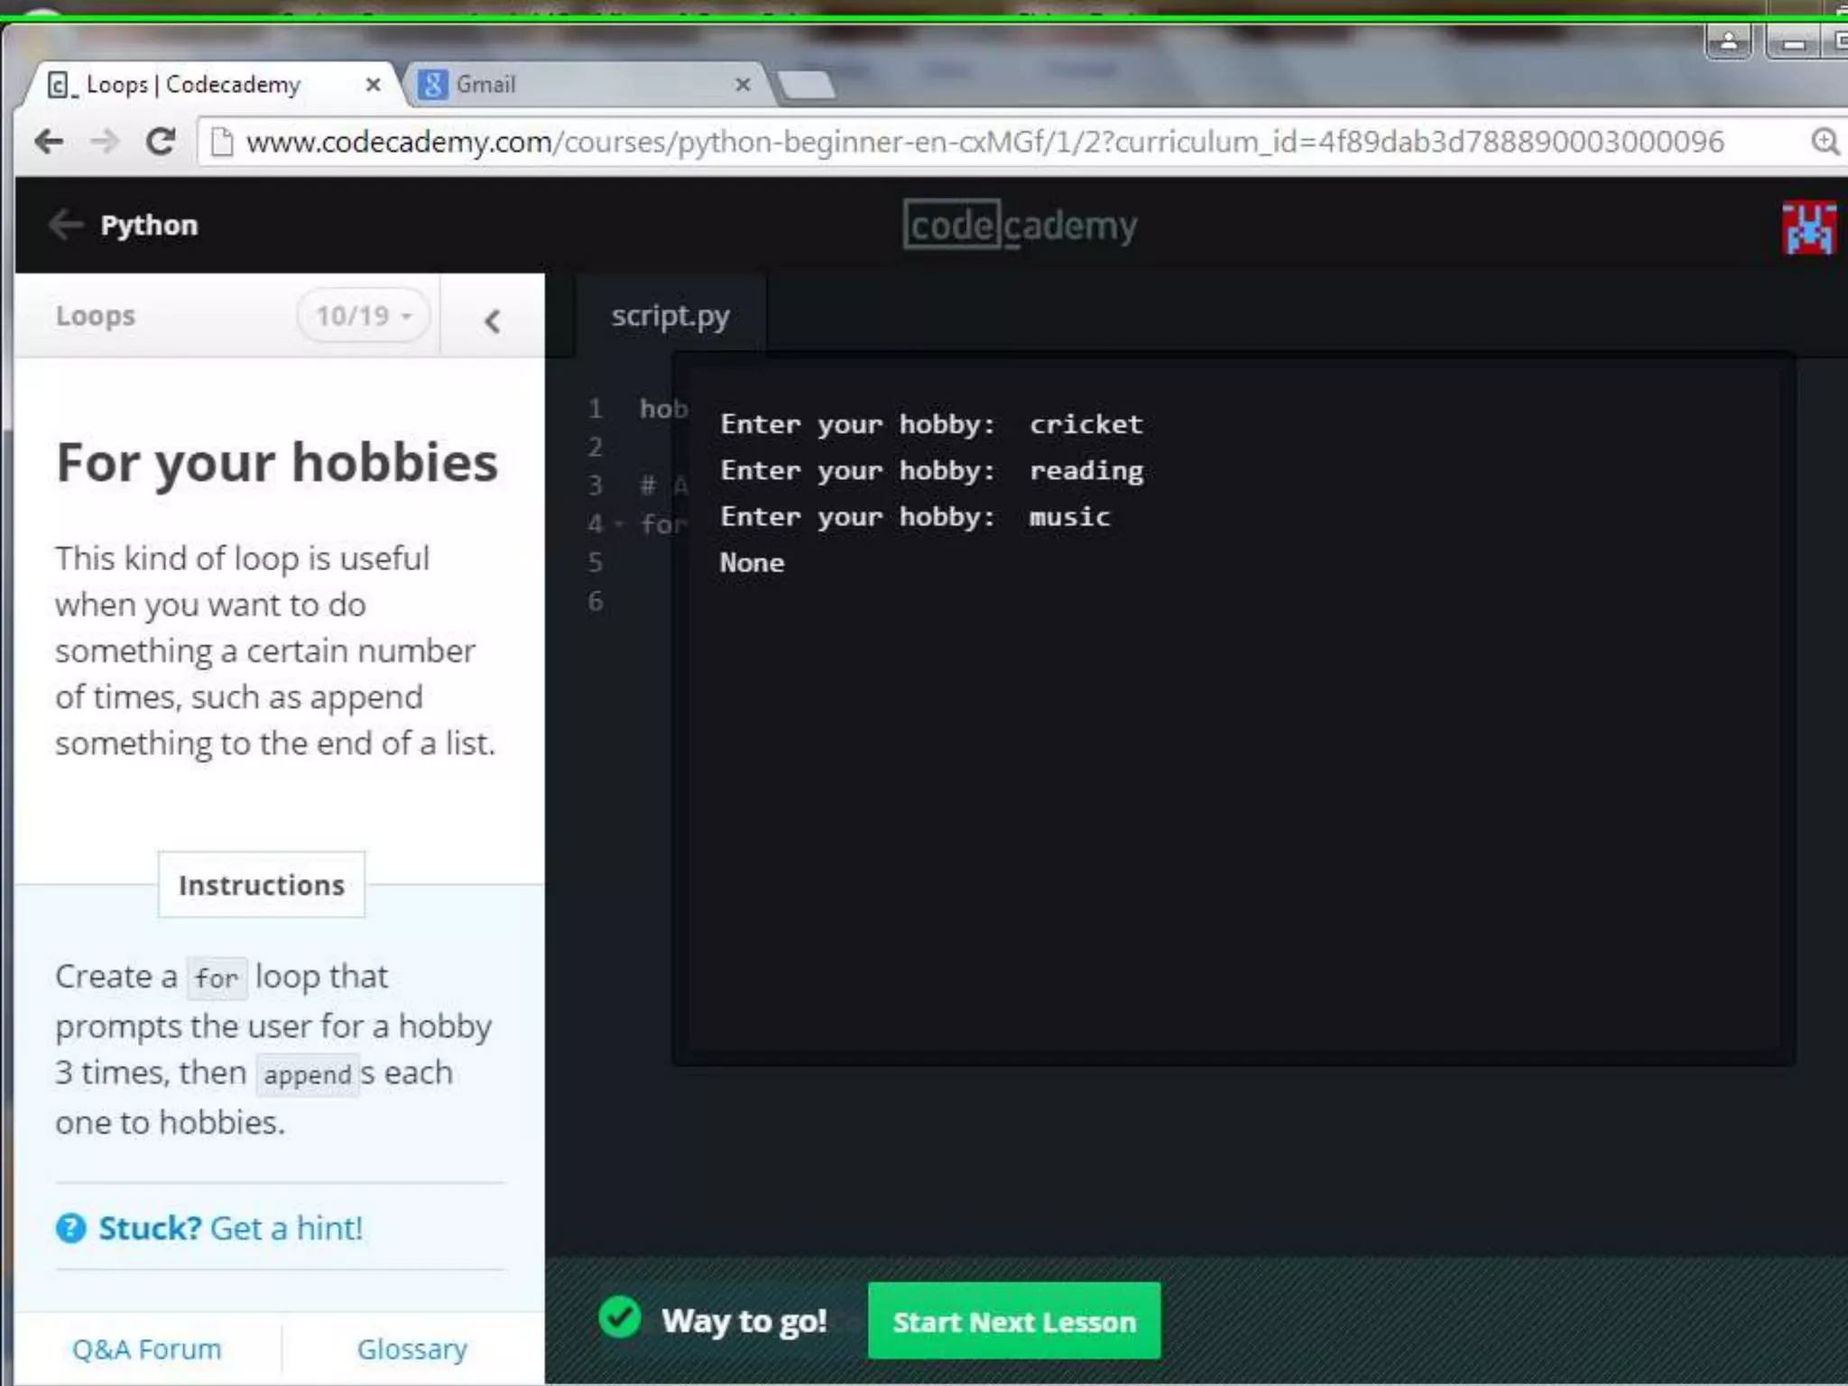The image size is (1848, 1386).
Task: Click line number 1 in the editor
Action: pyautogui.click(x=596, y=409)
